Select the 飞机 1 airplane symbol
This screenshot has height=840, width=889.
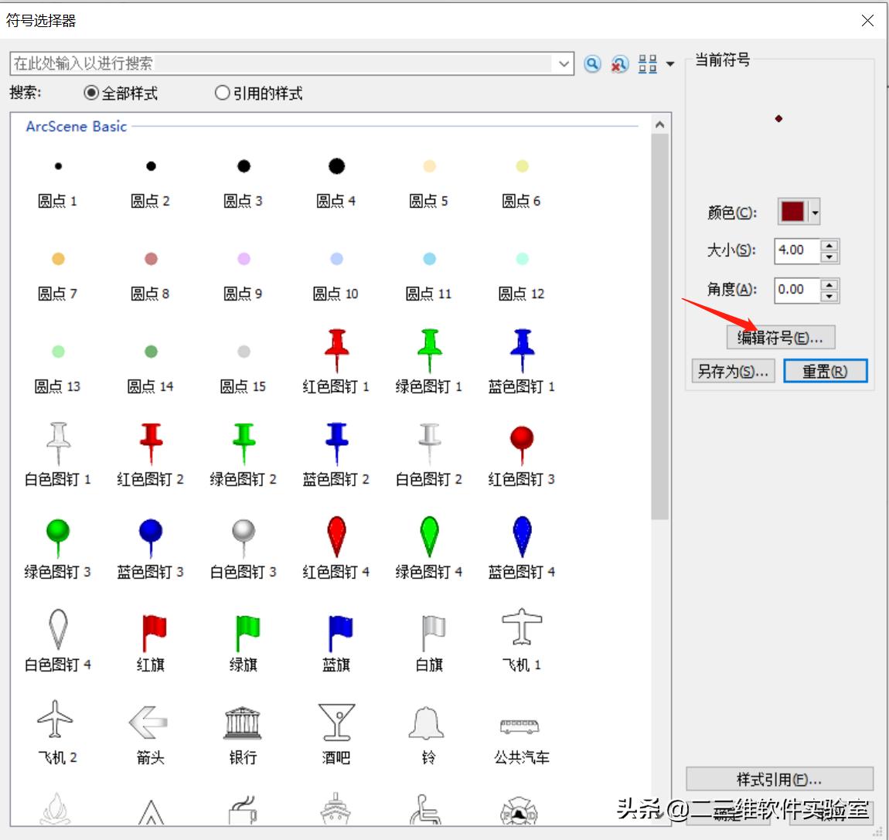[x=520, y=627]
